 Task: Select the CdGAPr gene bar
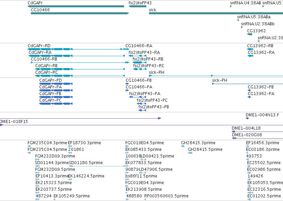point(76,6)
